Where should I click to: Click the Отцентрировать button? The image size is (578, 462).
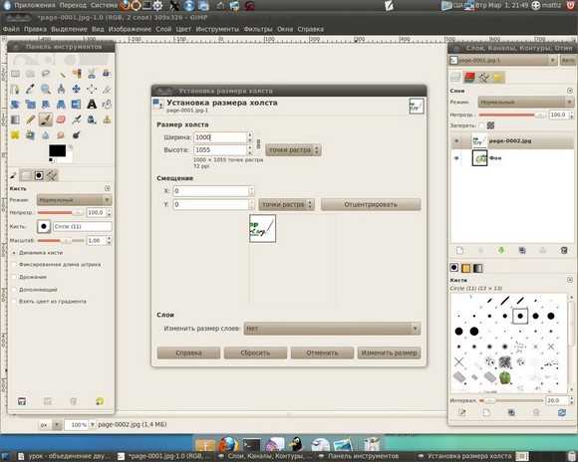click(x=371, y=204)
